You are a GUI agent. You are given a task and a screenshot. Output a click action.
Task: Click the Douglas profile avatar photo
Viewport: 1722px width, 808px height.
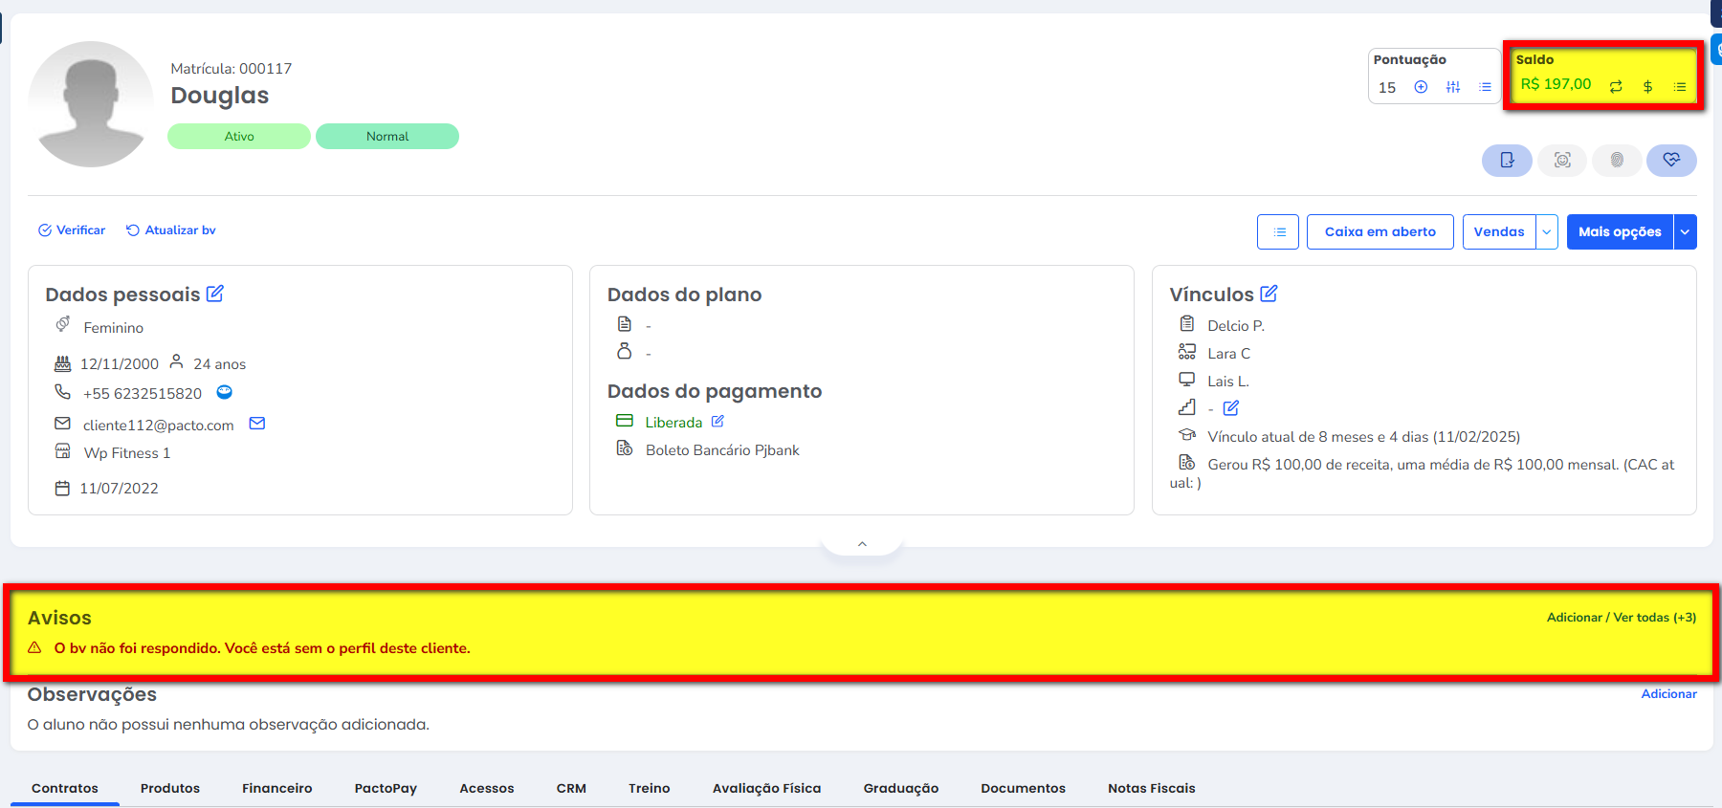point(91,104)
